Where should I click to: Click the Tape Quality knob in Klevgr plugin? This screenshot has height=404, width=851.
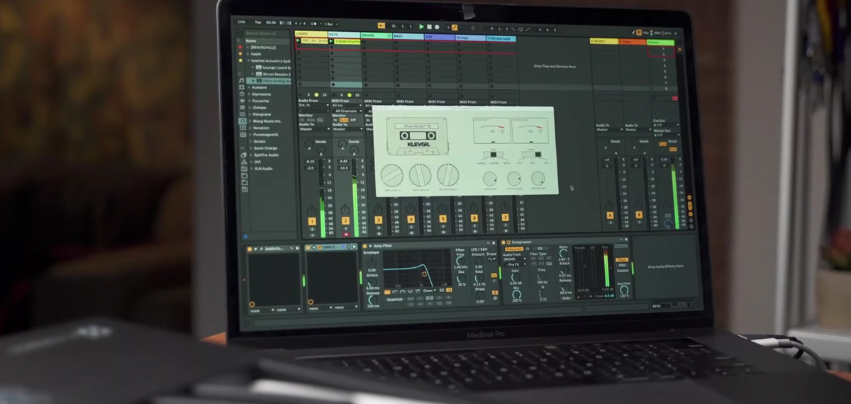(x=391, y=176)
